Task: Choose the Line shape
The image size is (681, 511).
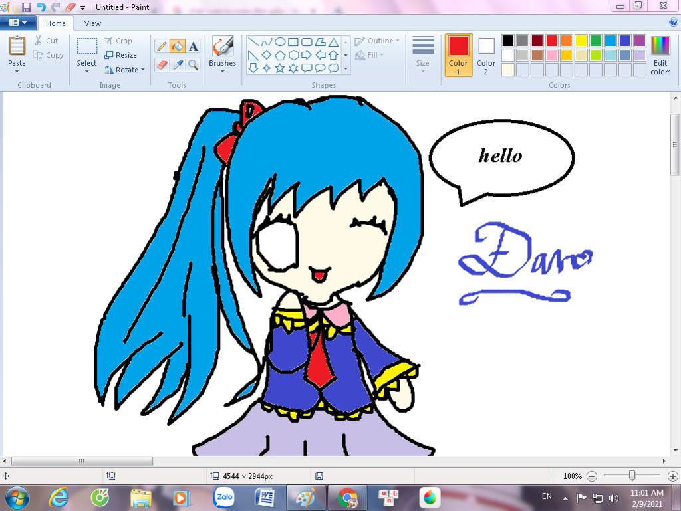Action: 253,42
